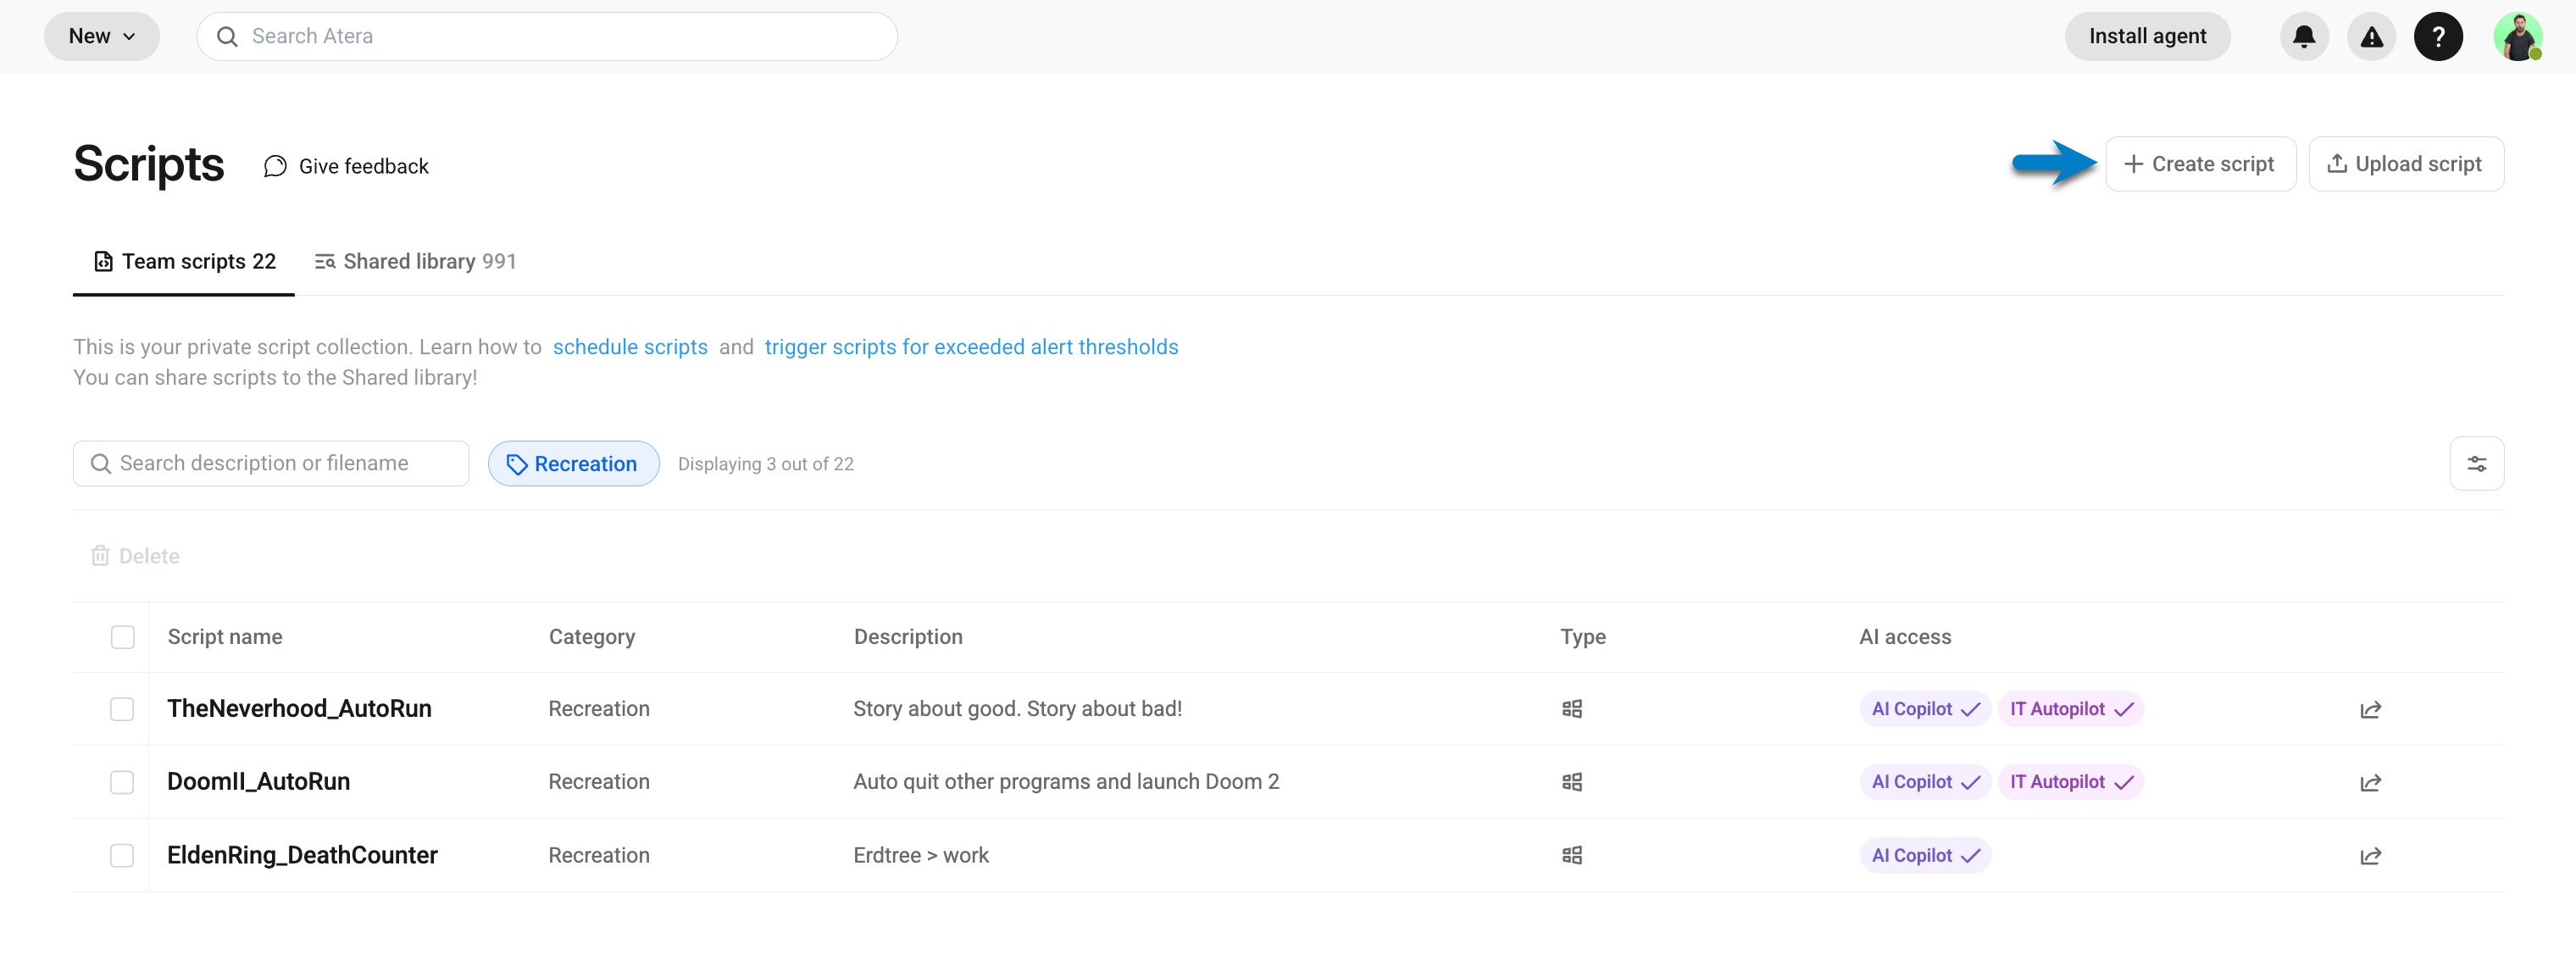Click the Windows type icon for TheNeverhood_AutoRun
The image size is (2576, 966).
[x=1571, y=709]
